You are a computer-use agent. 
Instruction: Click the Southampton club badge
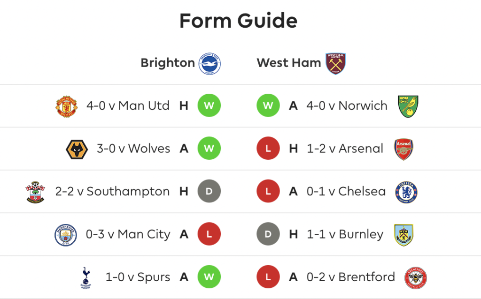[35, 192]
